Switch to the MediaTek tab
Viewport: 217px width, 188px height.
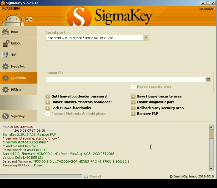coord(19,67)
